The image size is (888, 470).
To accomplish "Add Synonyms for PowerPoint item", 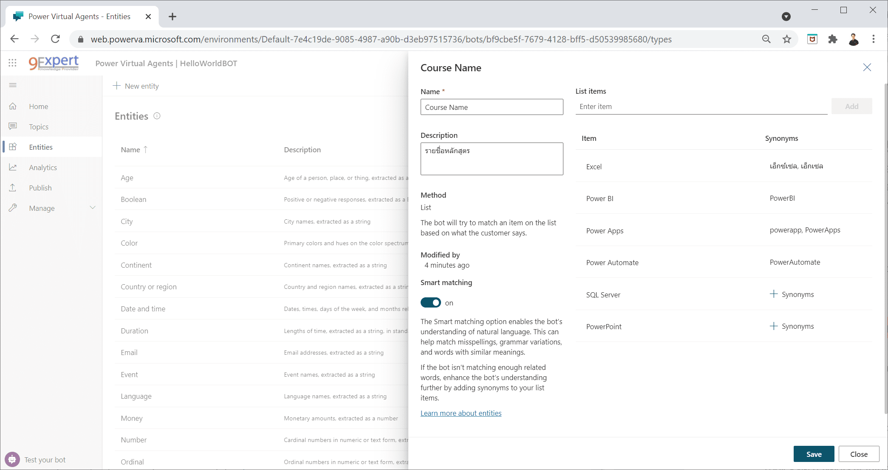I will (x=792, y=326).
